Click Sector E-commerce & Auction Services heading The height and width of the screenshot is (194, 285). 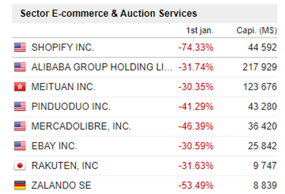coord(109,14)
